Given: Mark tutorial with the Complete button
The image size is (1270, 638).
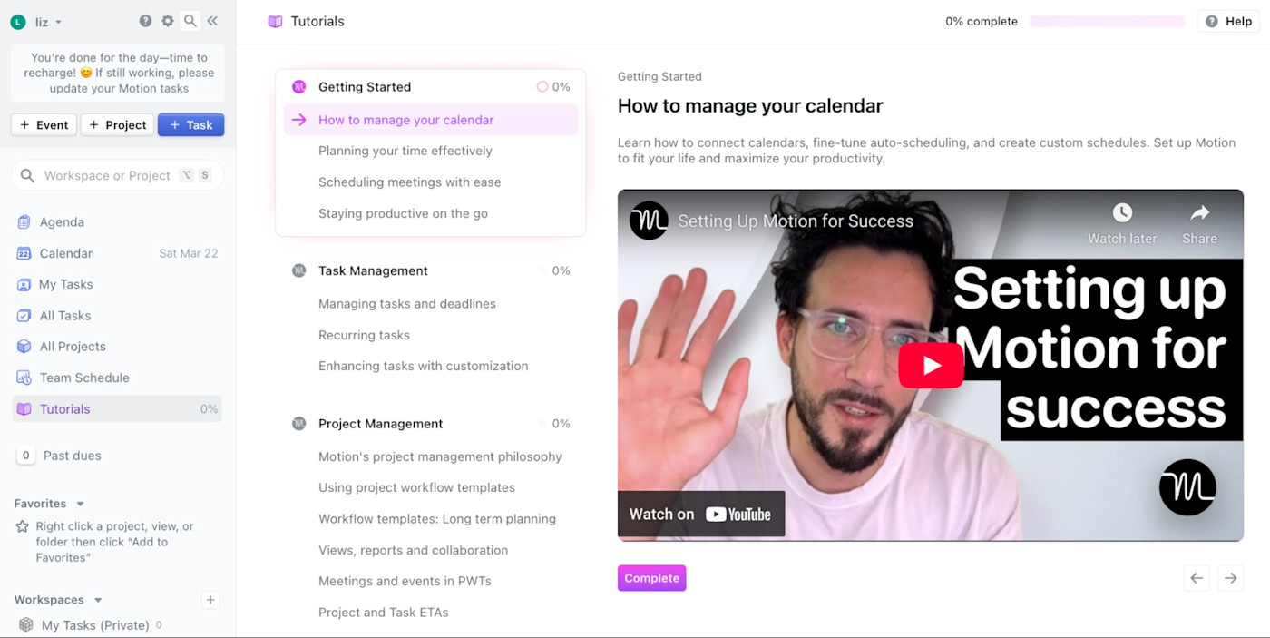Looking at the screenshot, I should (652, 578).
